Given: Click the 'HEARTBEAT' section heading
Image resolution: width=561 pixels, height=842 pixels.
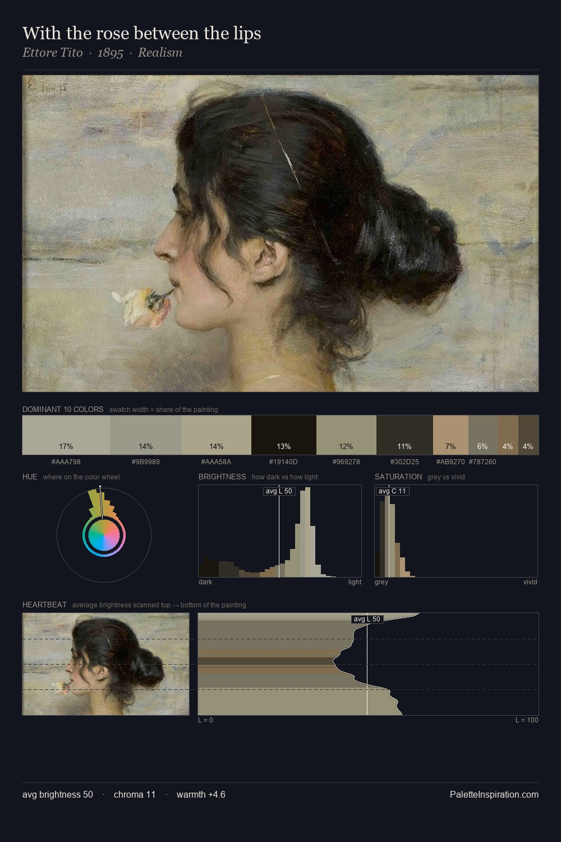Looking at the screenshot, I should [x=44, y=605].
